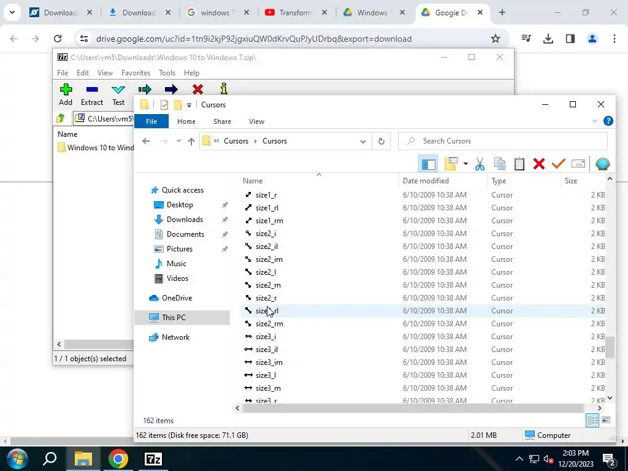Switch to Details view icon in Explorer status bar
Viewport: 628px width, 471px height.
(x=592, y=421)
